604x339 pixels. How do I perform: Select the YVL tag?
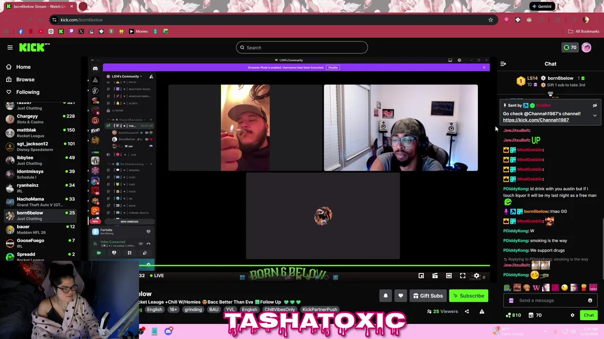tap(230, 310)
